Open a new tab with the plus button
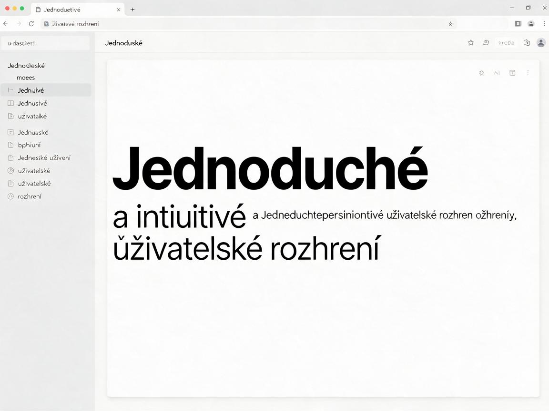Viewport: 549px width, 411px height. [132, 10]
